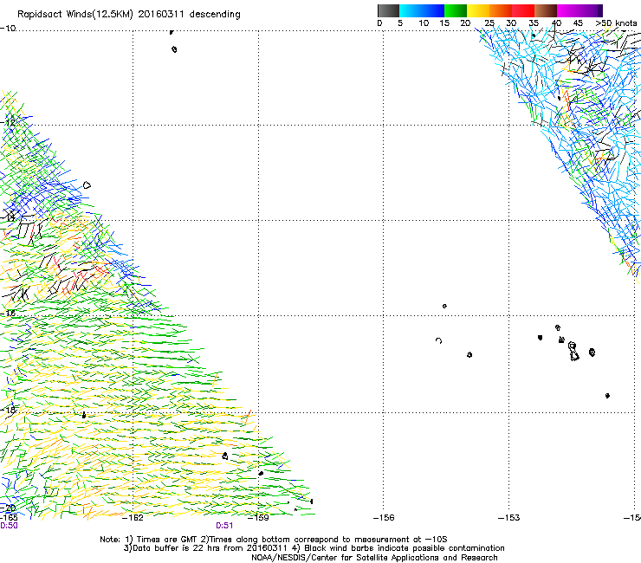The image size is (641, 563).
Task: Click the brown 35-40 knots legend segment
Action: click(546, 10)
